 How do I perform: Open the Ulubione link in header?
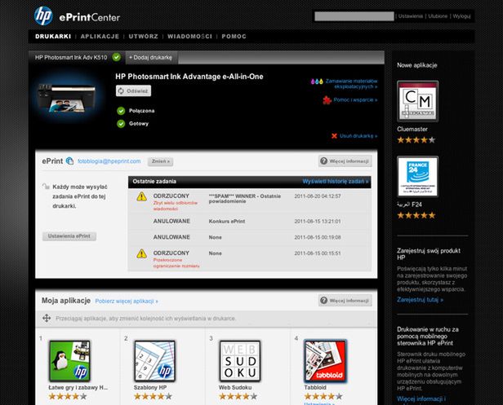pyautogui.click(x=438, y=16)
